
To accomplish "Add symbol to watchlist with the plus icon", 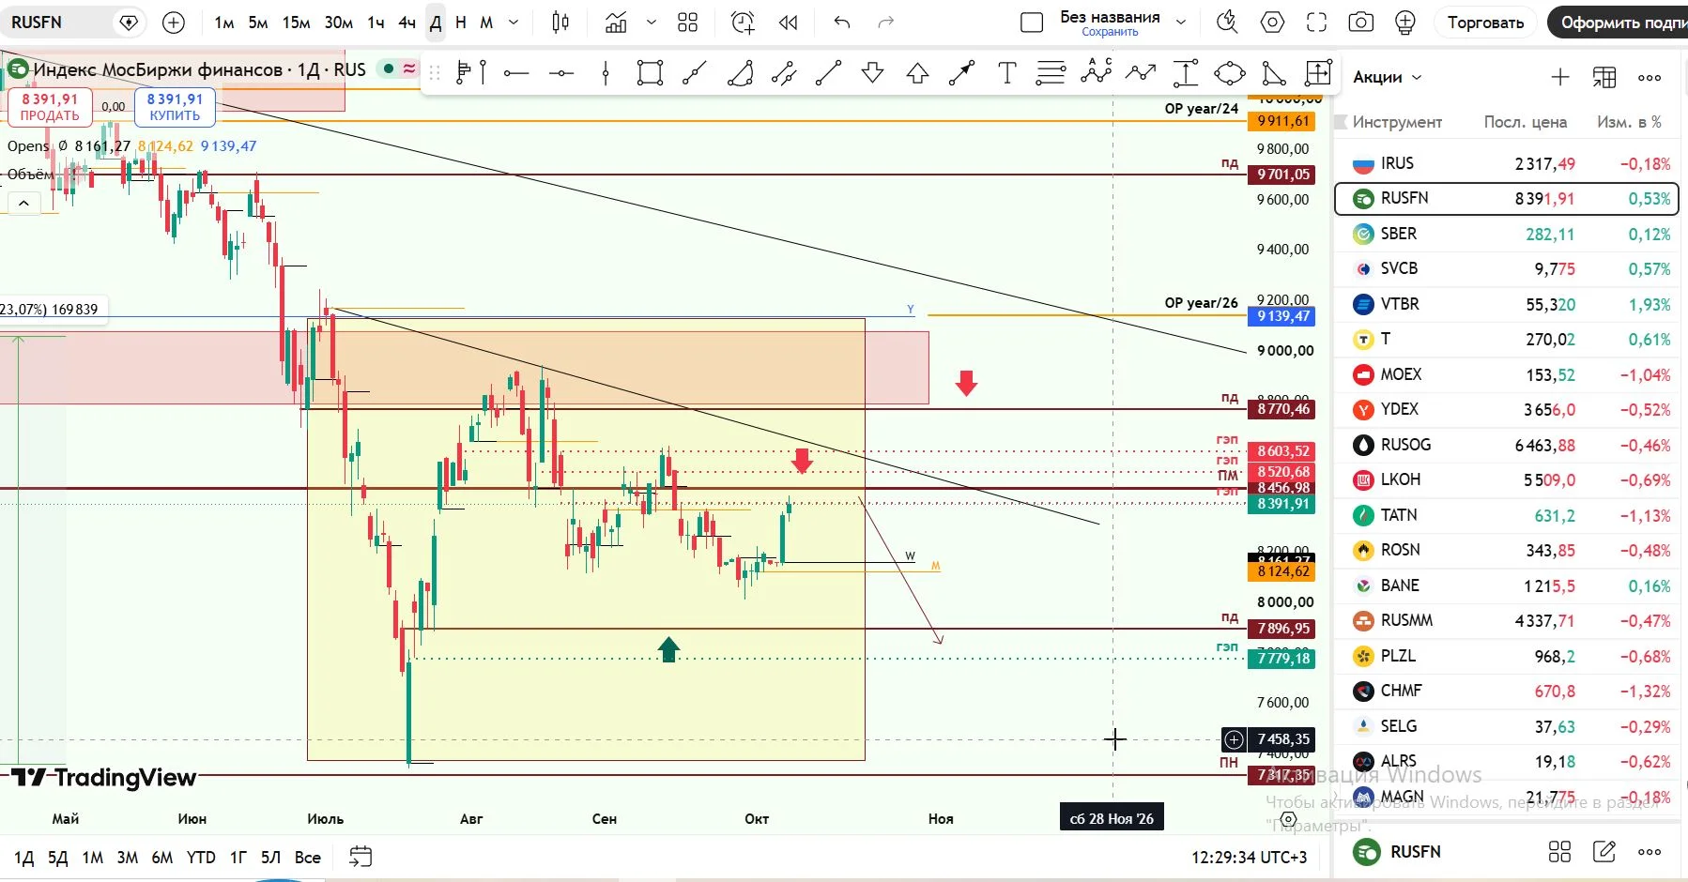I will pyautogui.click(x=1559, y=77).
